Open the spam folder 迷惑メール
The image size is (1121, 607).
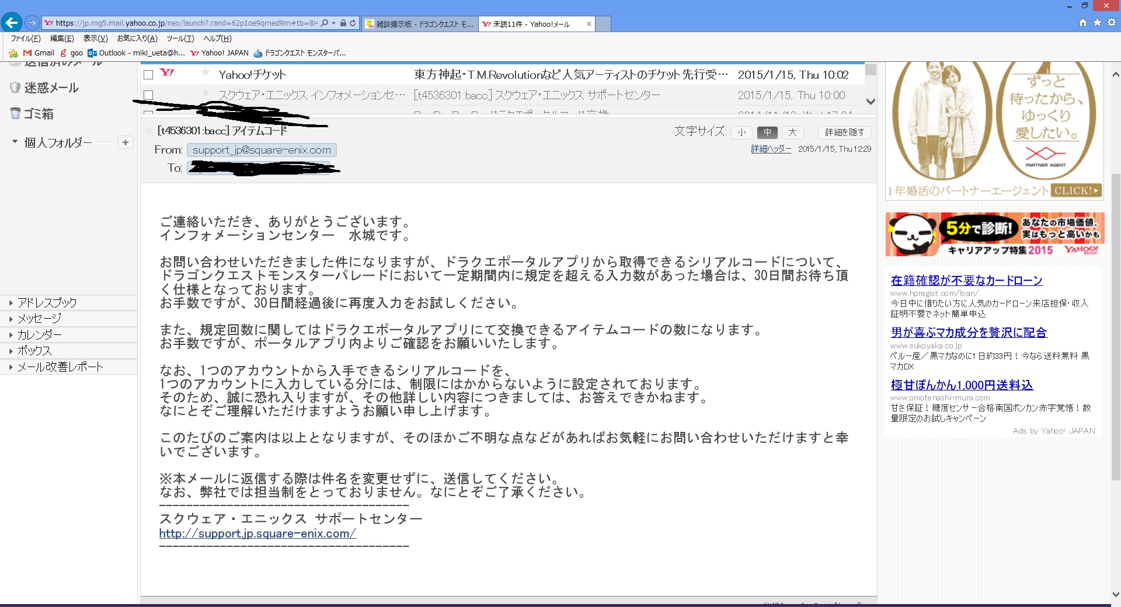(51, 88)
